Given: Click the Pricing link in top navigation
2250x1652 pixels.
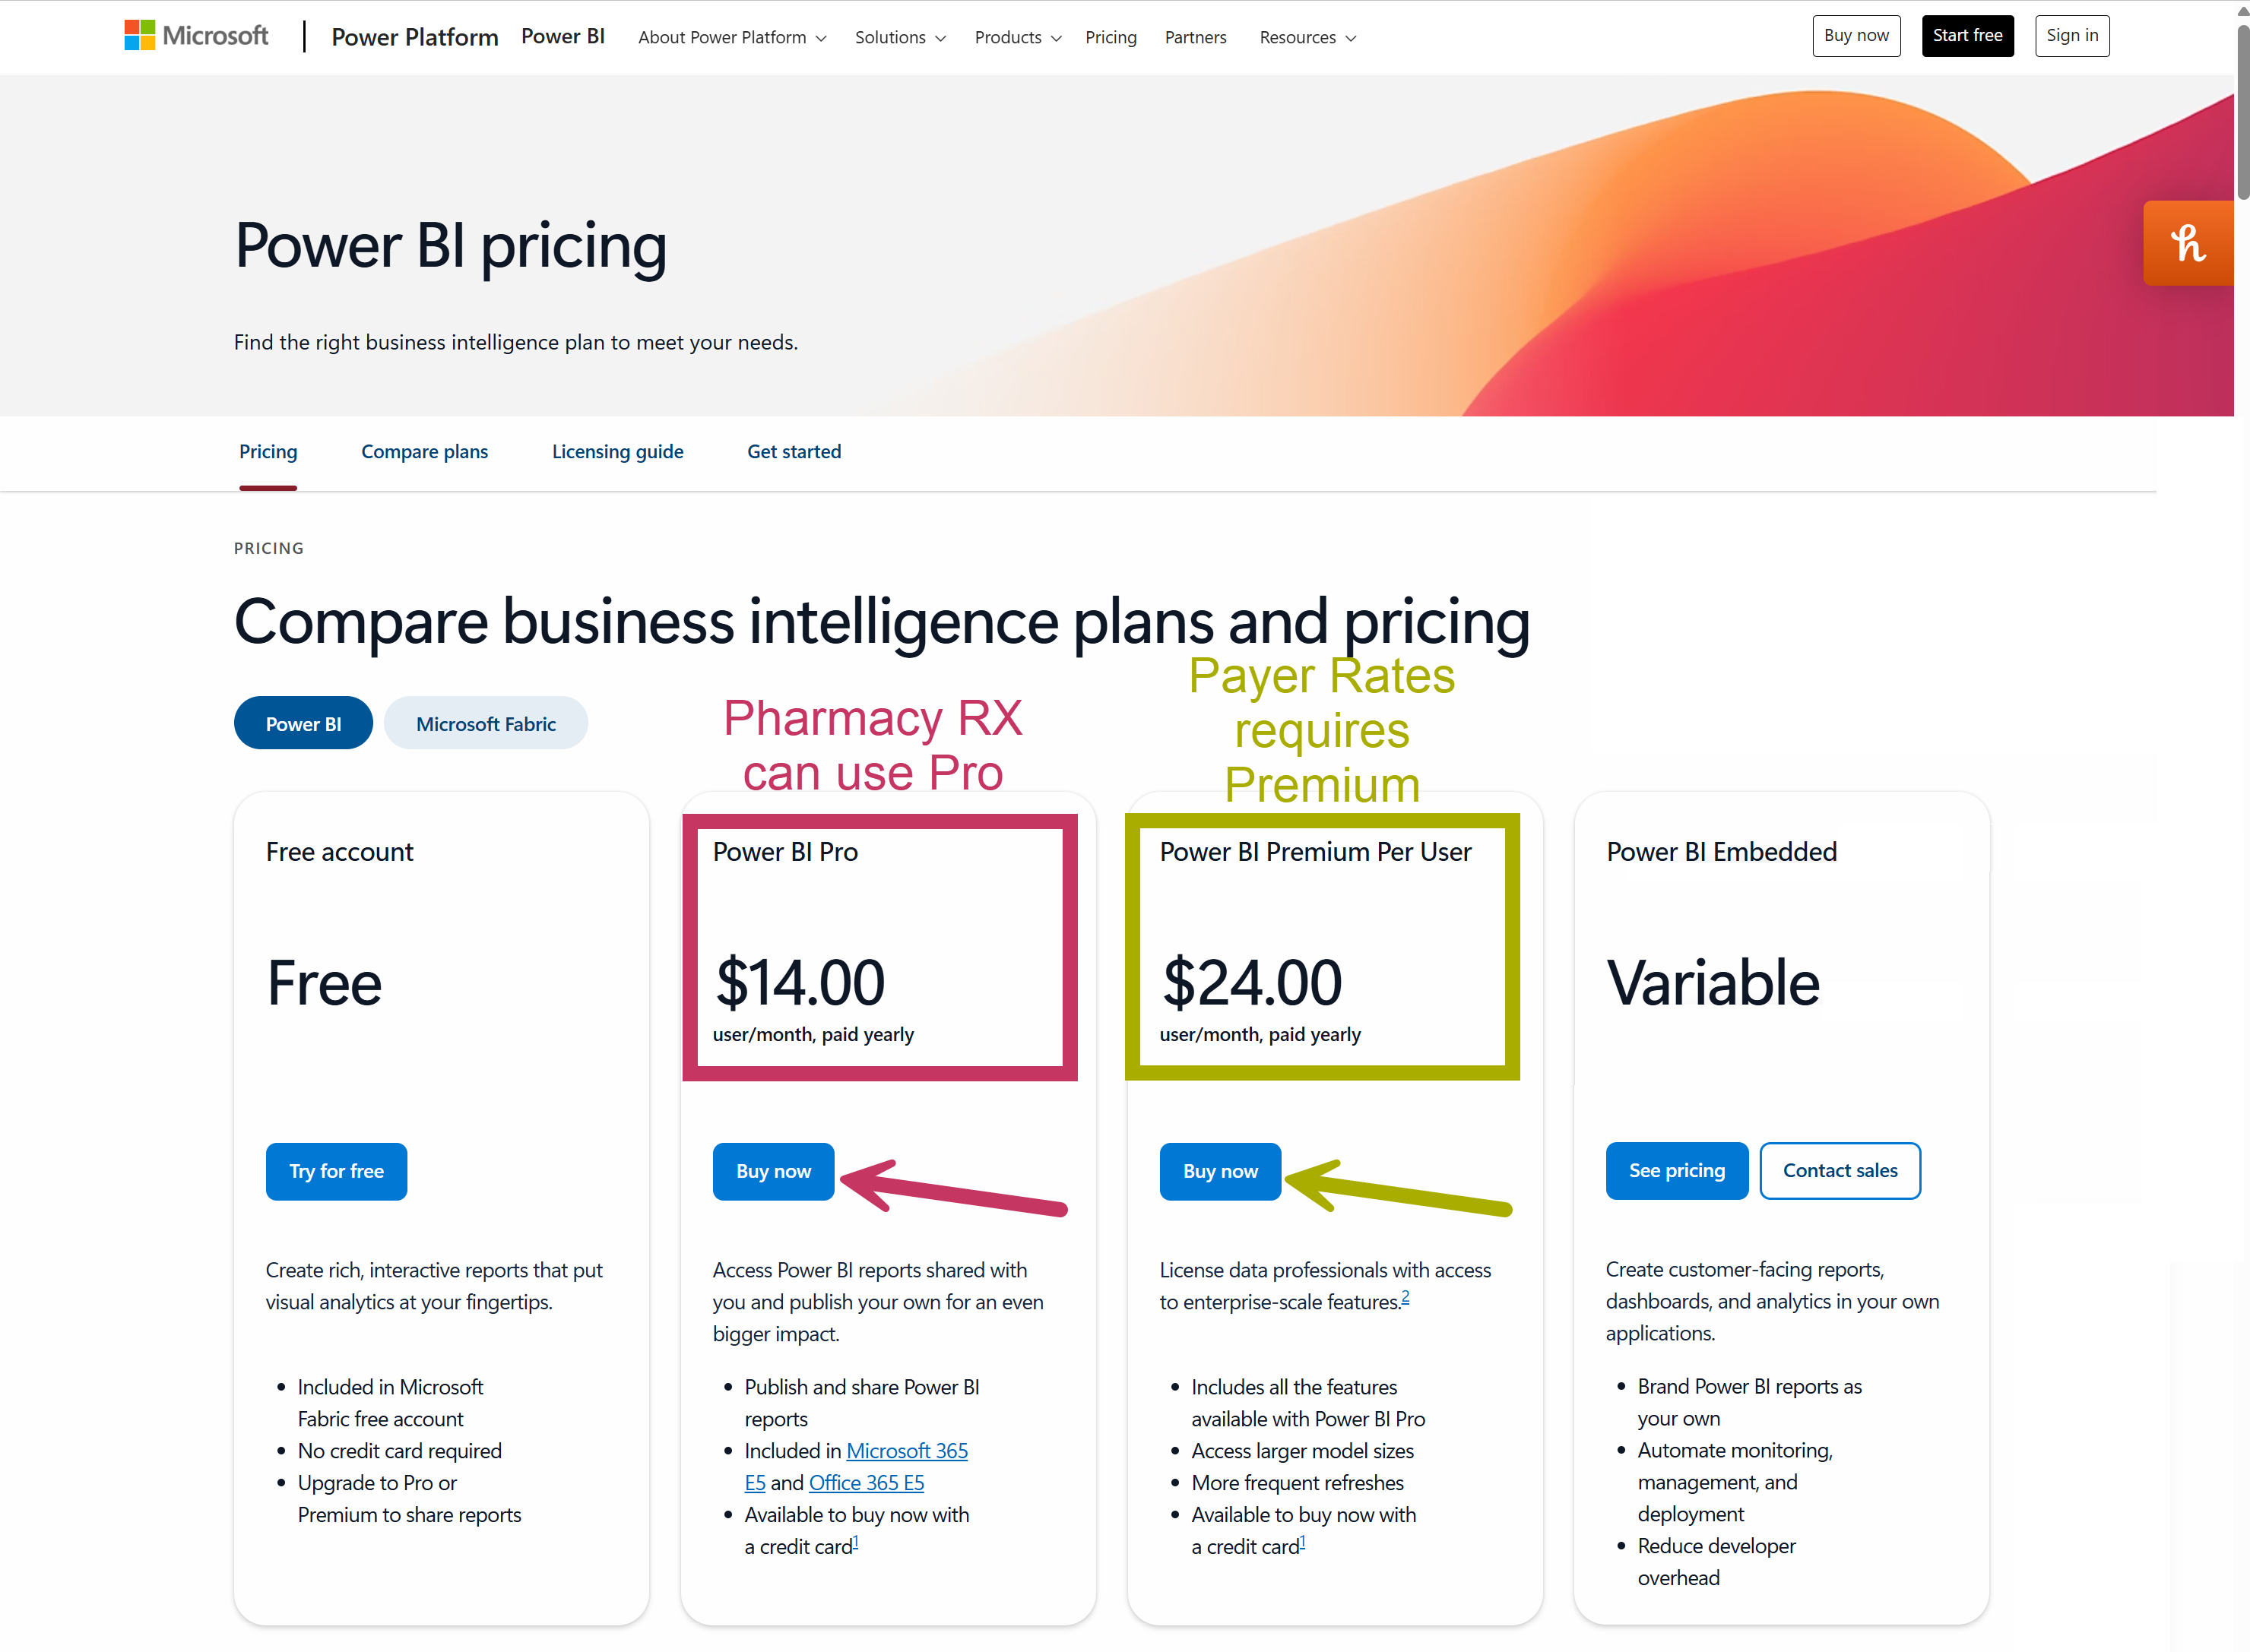Looking at the screenshot, I should point(1111,37).
